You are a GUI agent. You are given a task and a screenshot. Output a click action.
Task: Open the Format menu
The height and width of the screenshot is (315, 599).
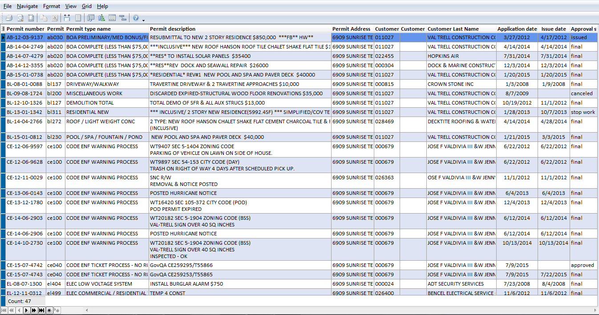point(52,6)
